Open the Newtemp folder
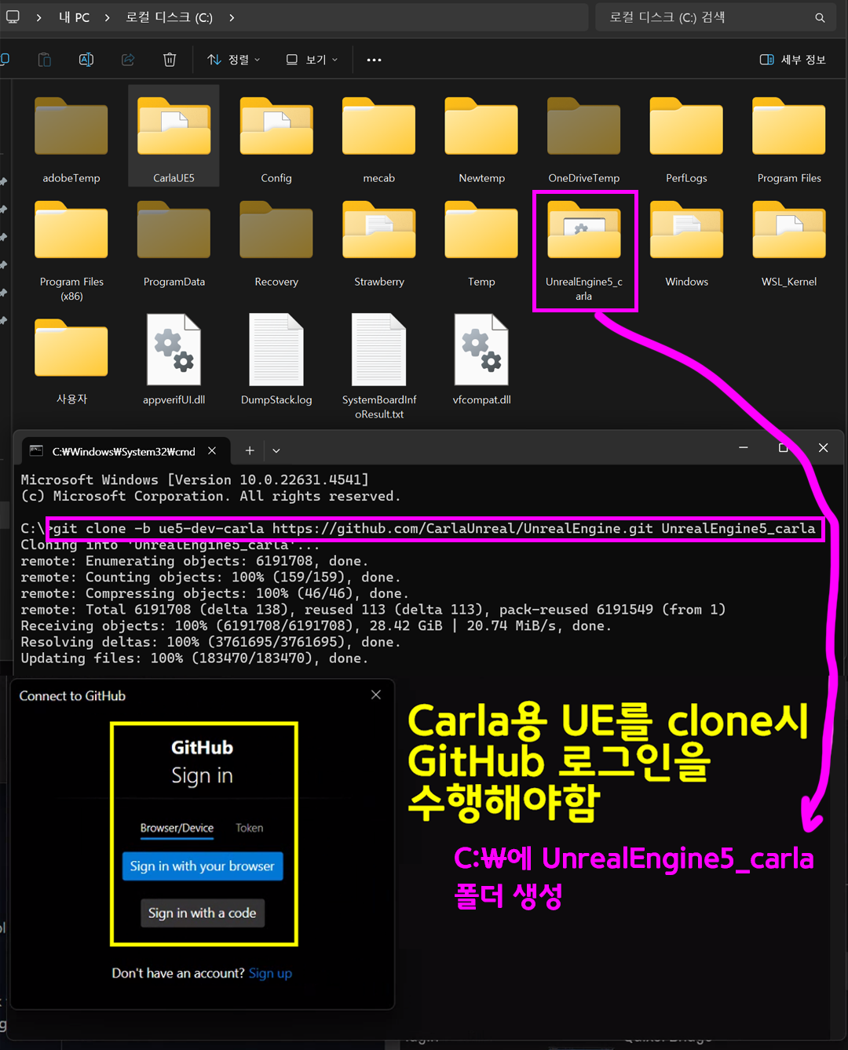Screen dimensions: 848x1050 (x=481, y=140)
